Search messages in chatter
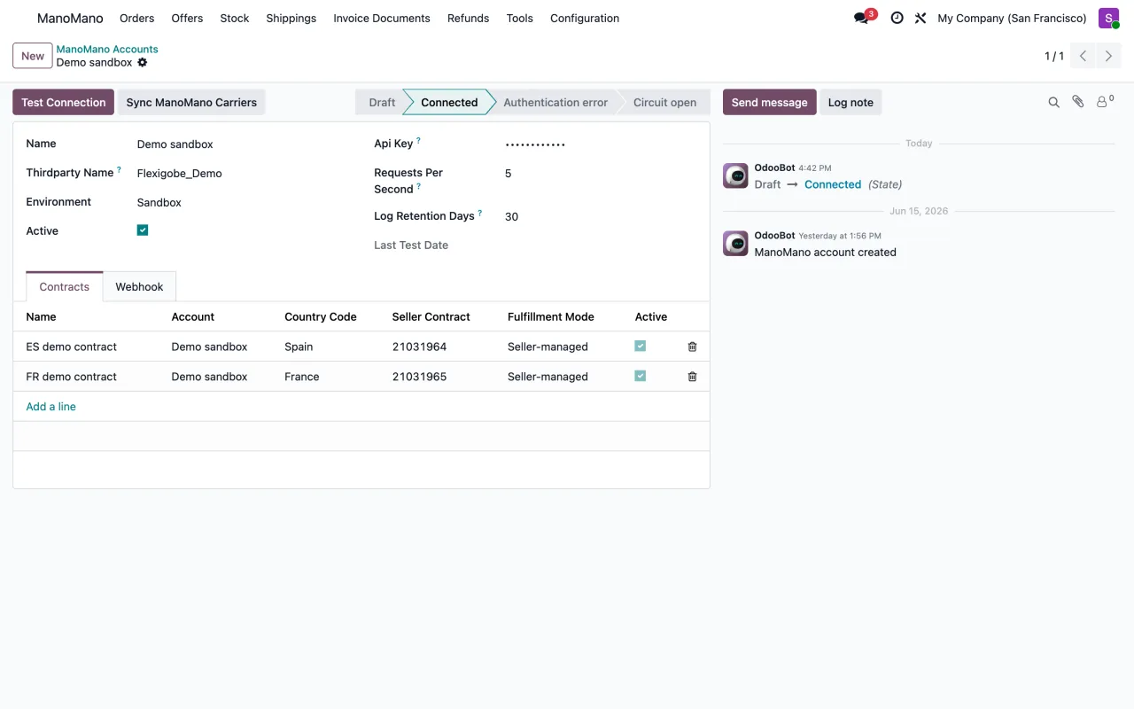 coord(1053,102)
